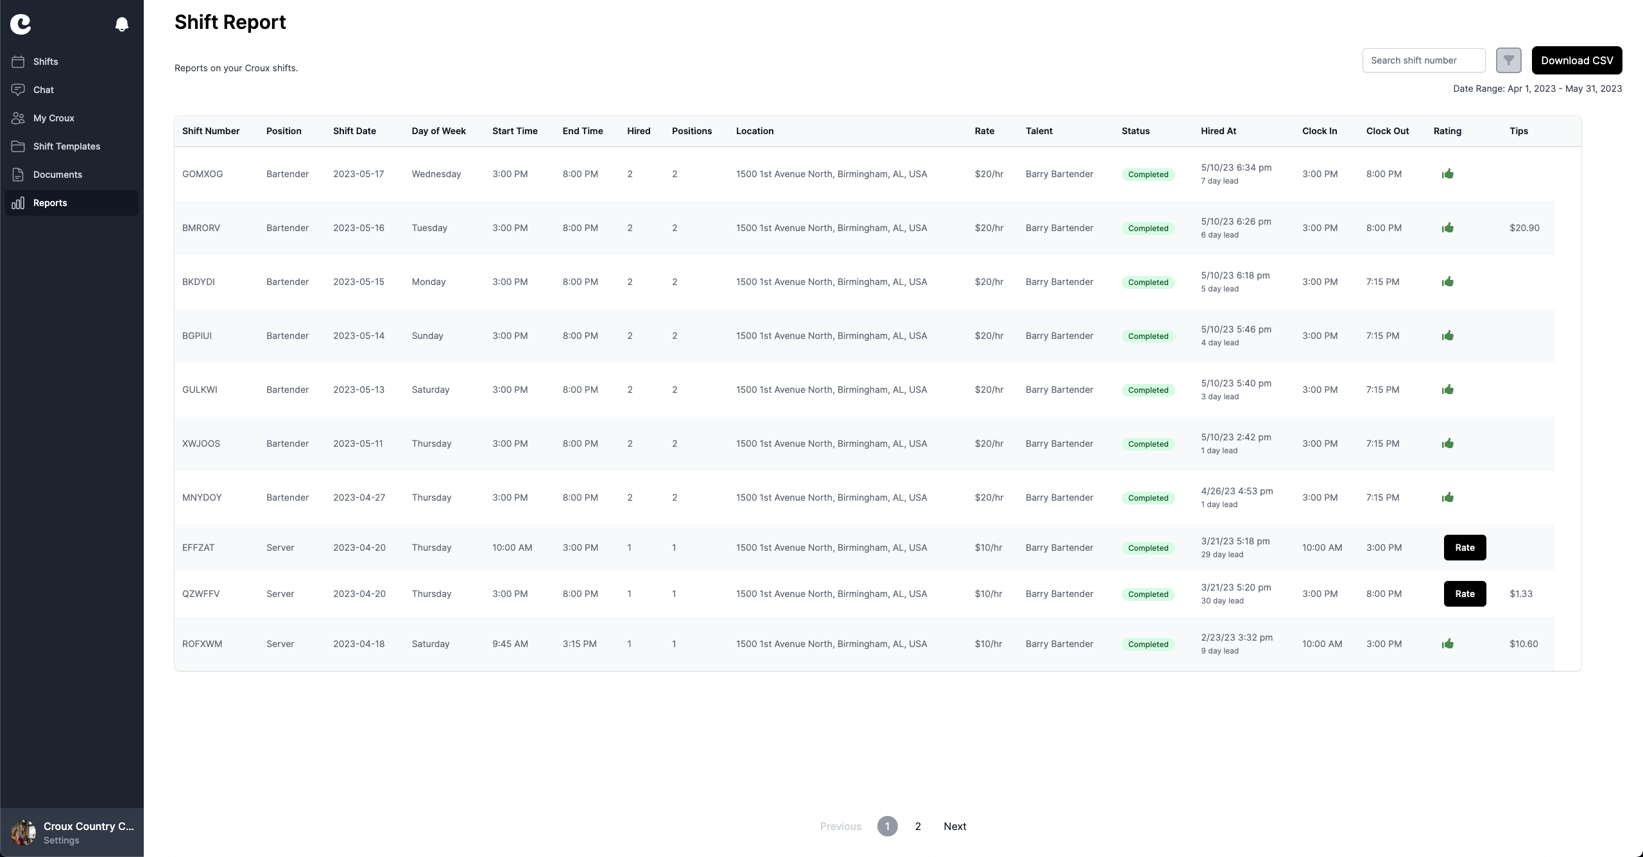This screenshot has width=1643, height=857.
Task: Rate the QZWFFV server shift
Action: tap(1464, 594)
